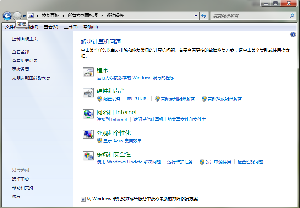Go to 控制面板主页

[25, 39]
